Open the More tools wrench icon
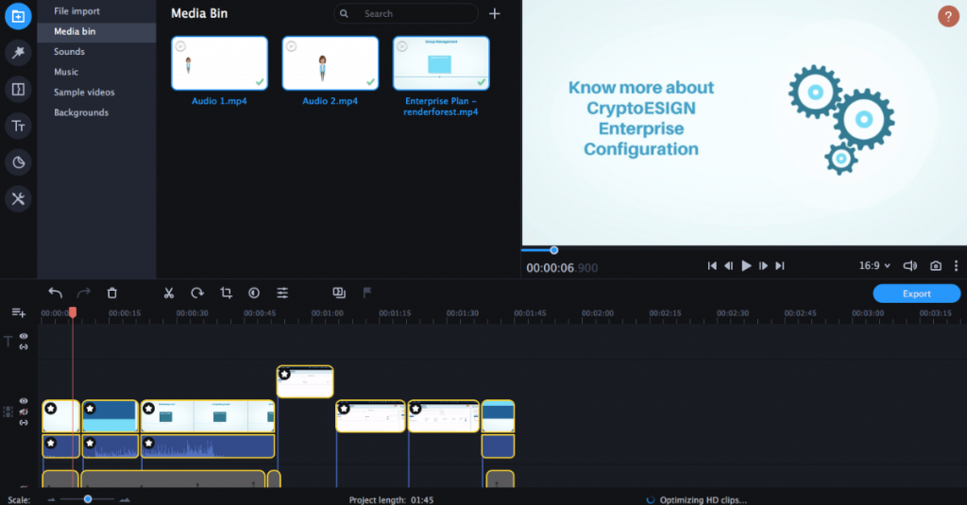This screenshot has height=505, width=967. click(x=18, y=198)
